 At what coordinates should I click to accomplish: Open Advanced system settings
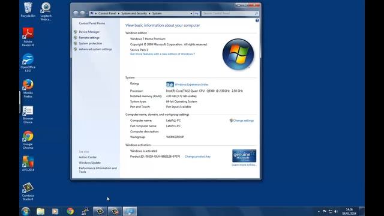point(95,49)
